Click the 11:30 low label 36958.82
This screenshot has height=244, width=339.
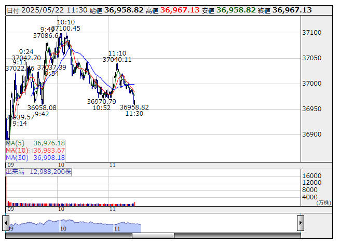134,107
